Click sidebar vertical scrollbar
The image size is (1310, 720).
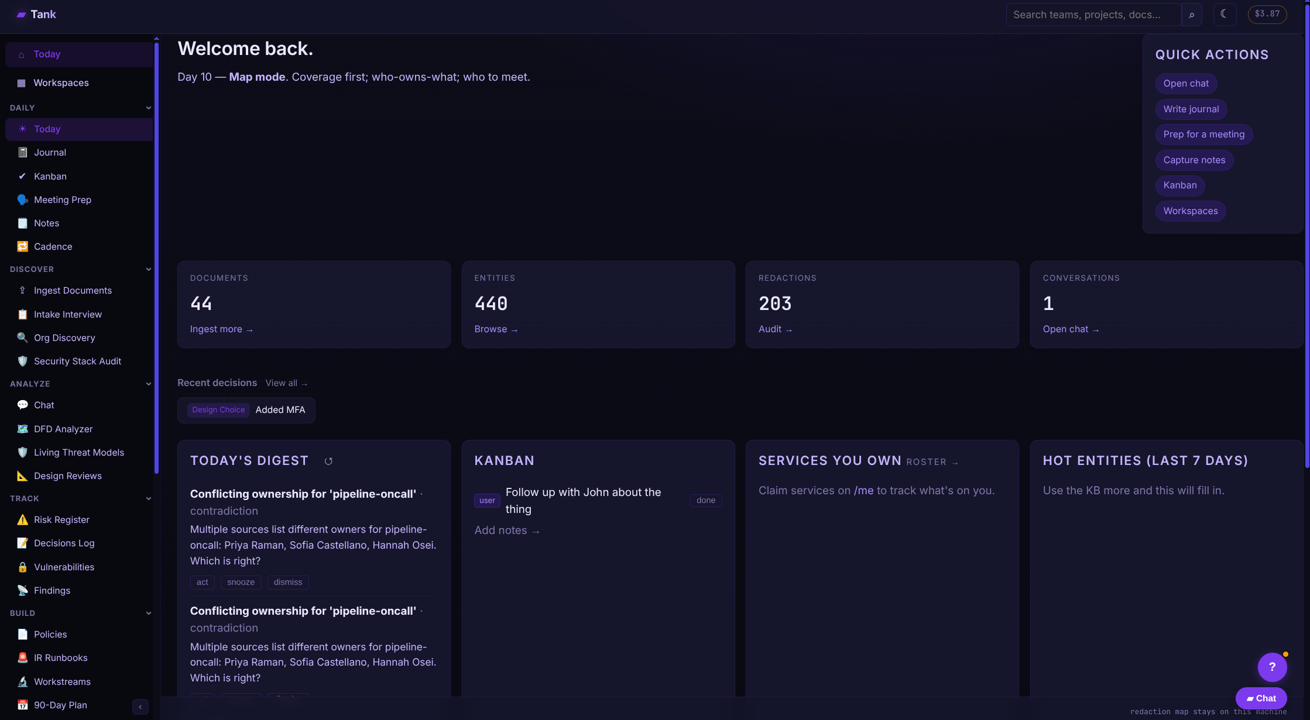point(156,257)
